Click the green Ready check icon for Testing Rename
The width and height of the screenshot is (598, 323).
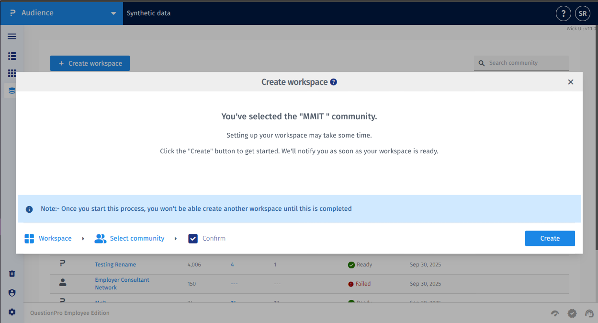351,265
